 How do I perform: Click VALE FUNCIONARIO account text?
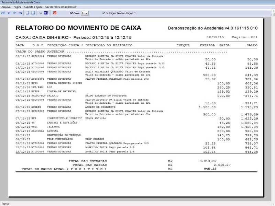tap(60, 139)
